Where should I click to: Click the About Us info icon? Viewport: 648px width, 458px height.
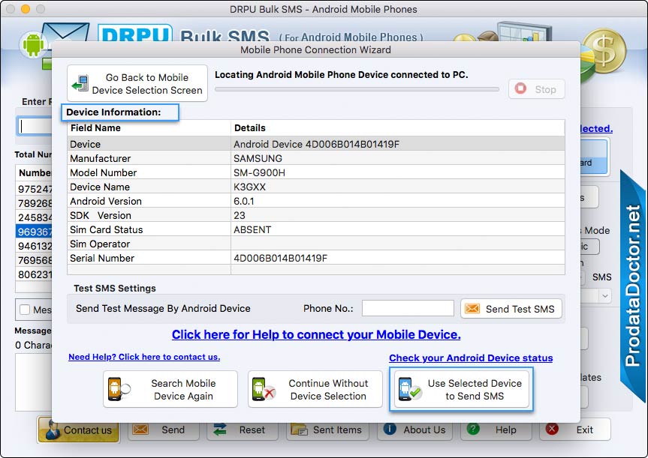click(x=390, y=429)
